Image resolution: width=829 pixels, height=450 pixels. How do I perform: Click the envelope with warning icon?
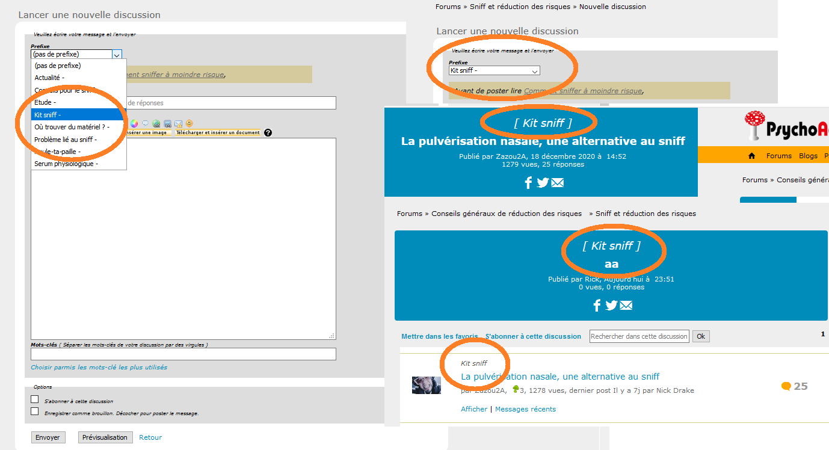tap(179, 123)
